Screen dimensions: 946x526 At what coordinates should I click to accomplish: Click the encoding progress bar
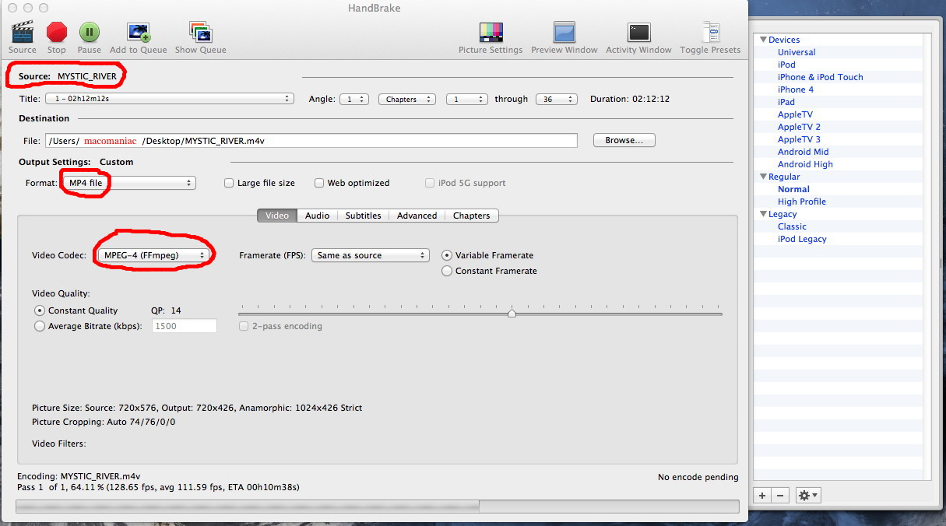click(377, 507)
